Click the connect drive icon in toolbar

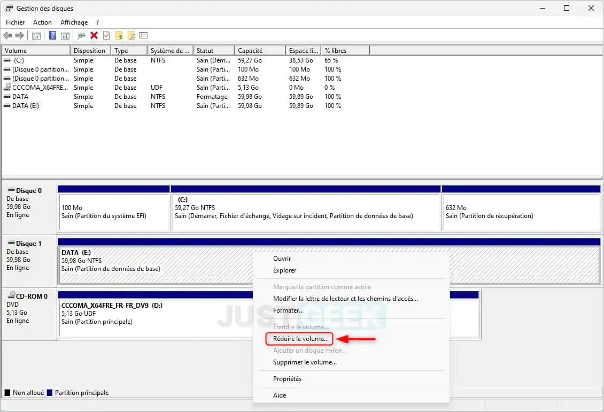pyautogui.click(x=81, y=36)
